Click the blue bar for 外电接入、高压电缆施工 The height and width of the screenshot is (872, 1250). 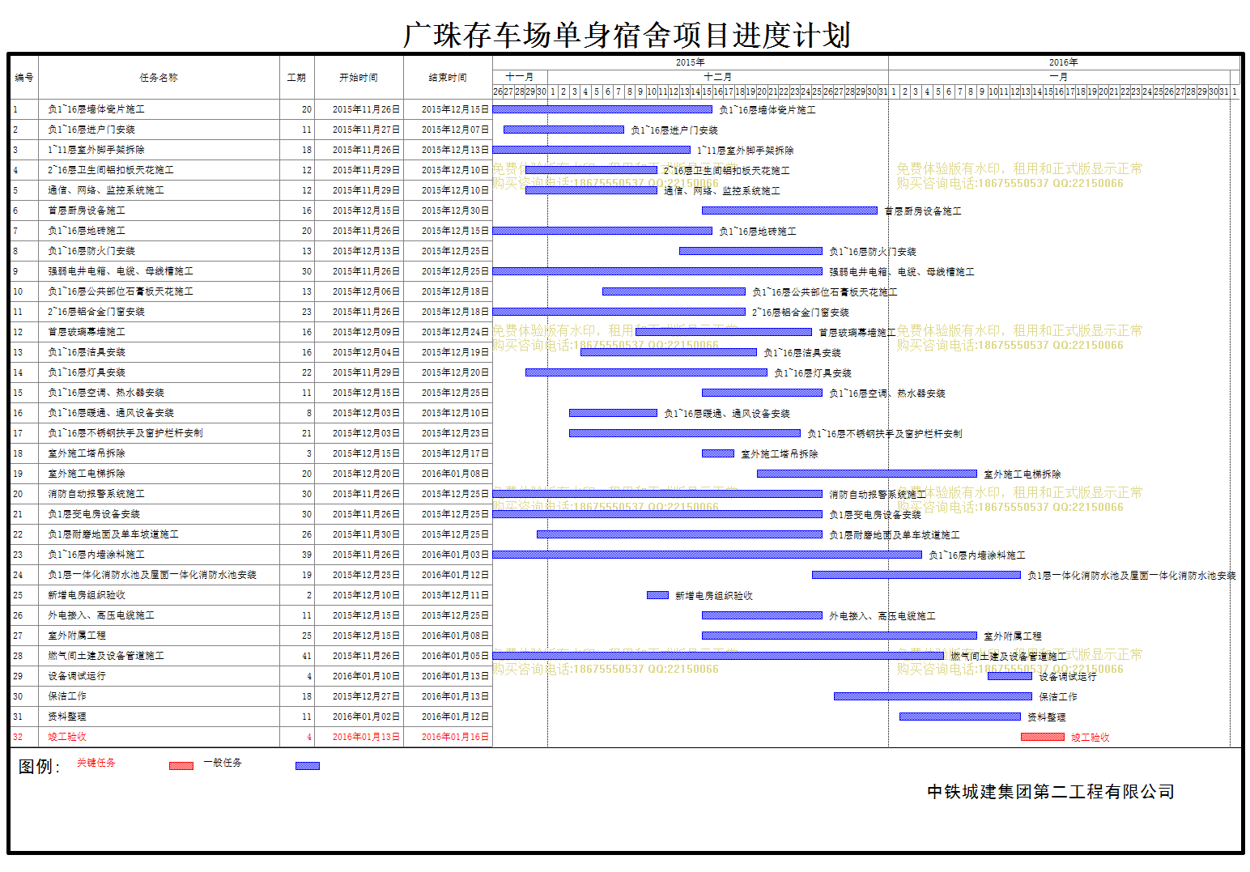(x=762, y=615)
